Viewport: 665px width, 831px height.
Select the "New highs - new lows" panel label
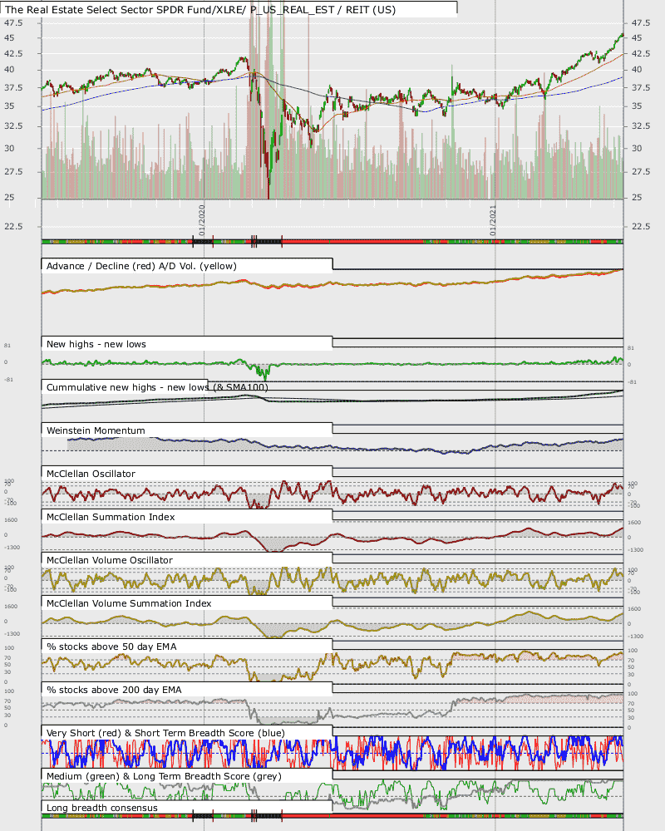pyautogui.click(x=96, y=344)
